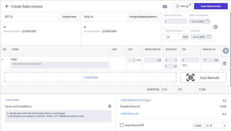Click the back arrow beside Create Sales Invoice
The width and height of the screenshot is (231, 131).
click(7, 6)
